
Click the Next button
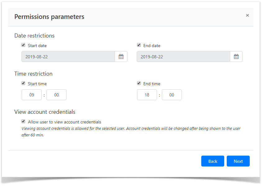tap(238, 161)
